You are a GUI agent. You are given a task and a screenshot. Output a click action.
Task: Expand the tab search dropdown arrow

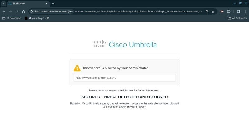pos(3,3)
